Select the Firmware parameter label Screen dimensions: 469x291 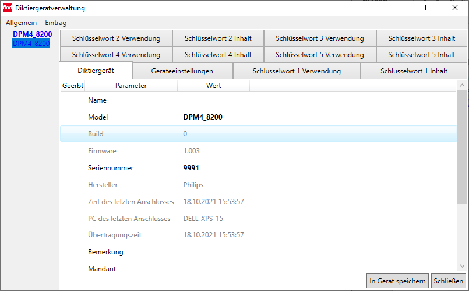(x=102, y=151)
